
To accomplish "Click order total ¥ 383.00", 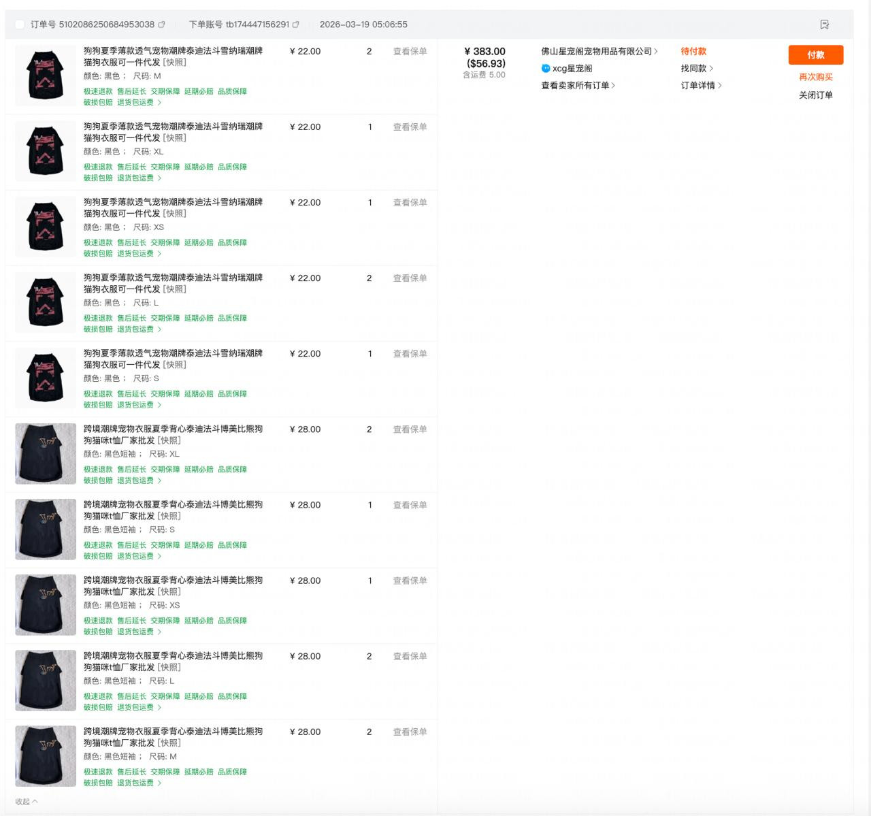I will click(x=484, y=51).
